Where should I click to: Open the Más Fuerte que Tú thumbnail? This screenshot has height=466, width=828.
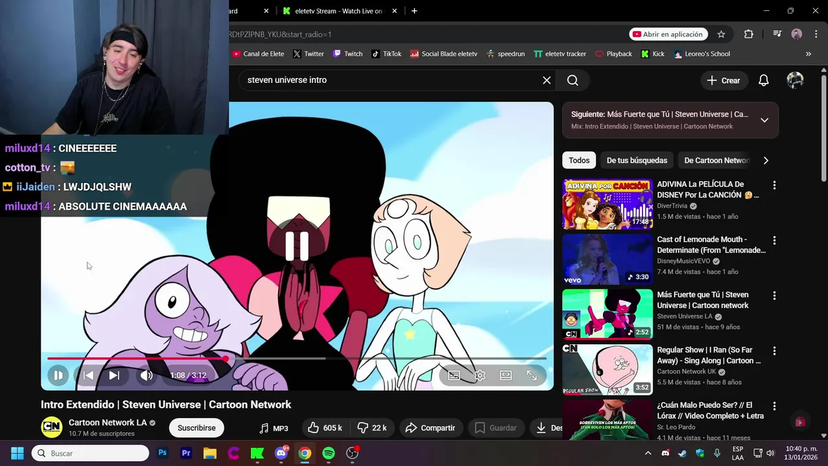point(607,315)
